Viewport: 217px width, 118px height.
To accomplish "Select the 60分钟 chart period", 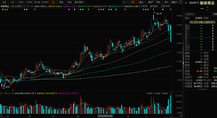I will pyautogui.click(x=45, y=2).
